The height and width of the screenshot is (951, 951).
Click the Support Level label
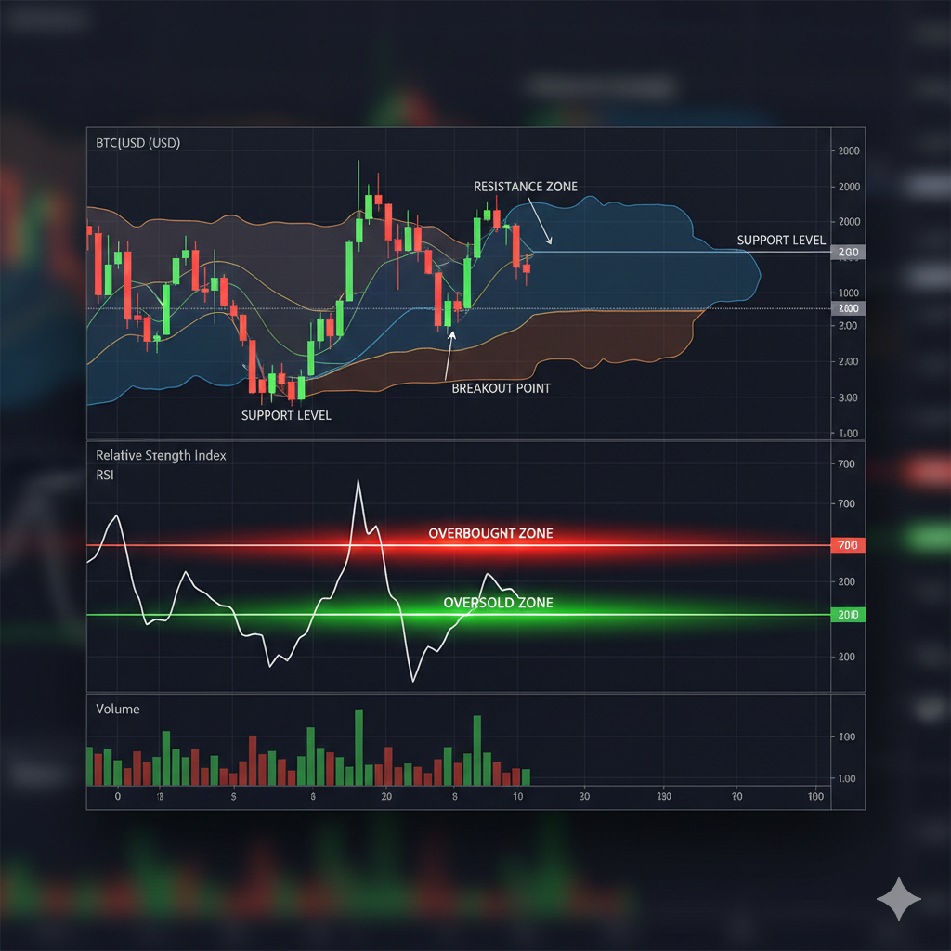[x=286, y=415]
